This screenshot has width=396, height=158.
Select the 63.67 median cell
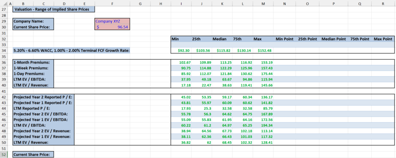tap(222, 80)
